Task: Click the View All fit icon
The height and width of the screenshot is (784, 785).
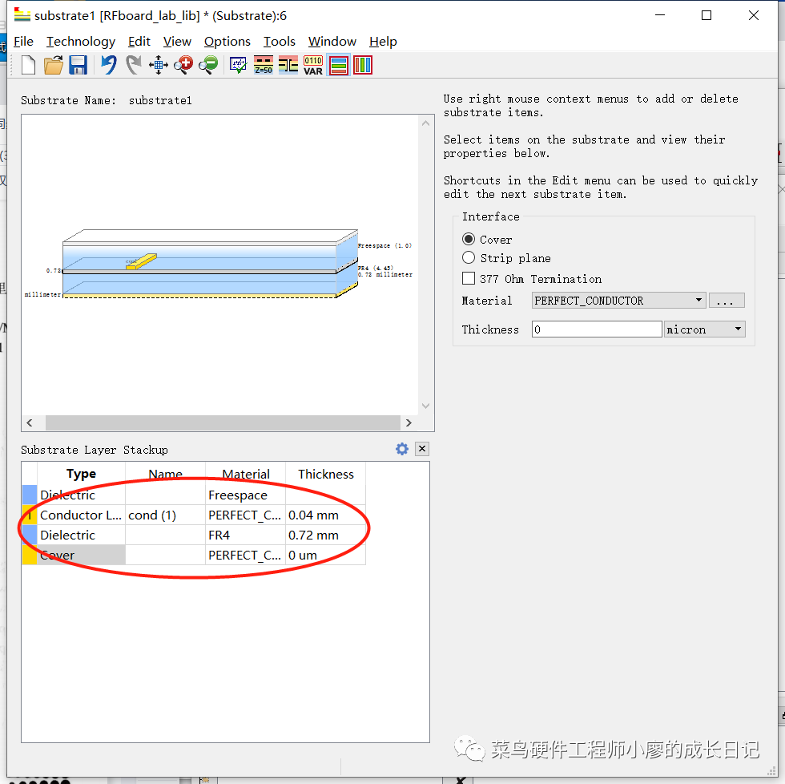Action: pyautogui.click(x=159, y=65)
